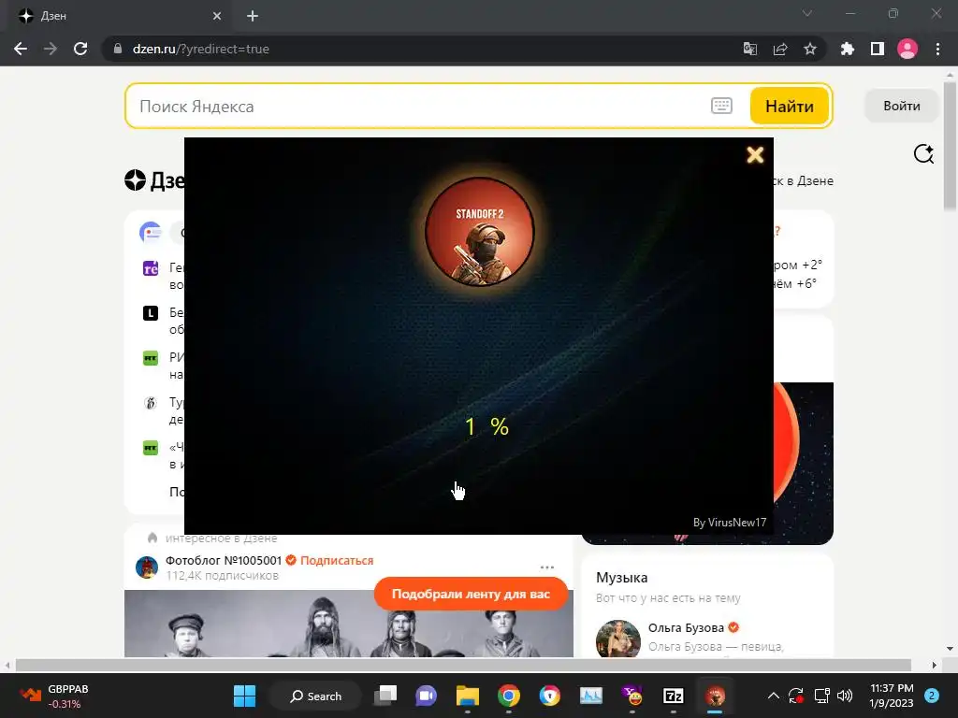This screenshot has width=958, height=718.
Task: Open the Chrome three-dot menu
Action: point(937,49)
